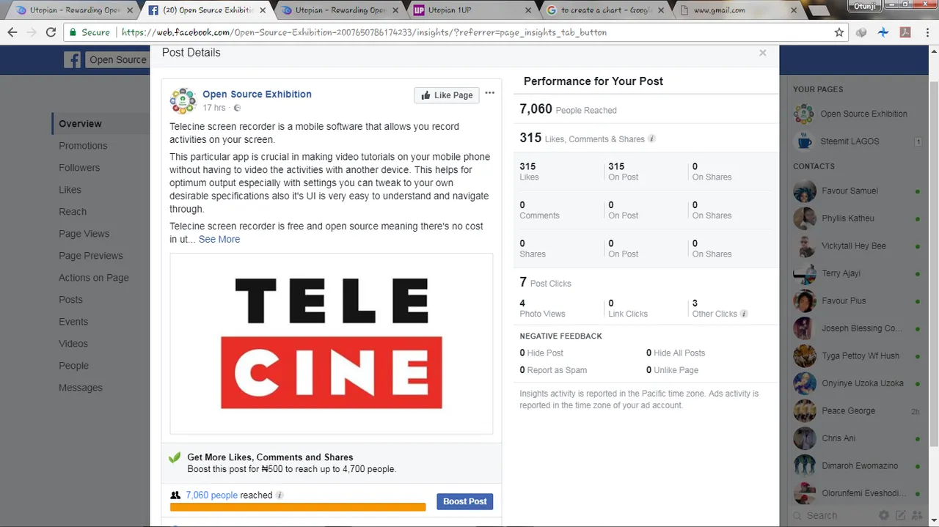Open Followers in Insights sidebar
This screenshot has height=527, width=939.
pos(79,168)
